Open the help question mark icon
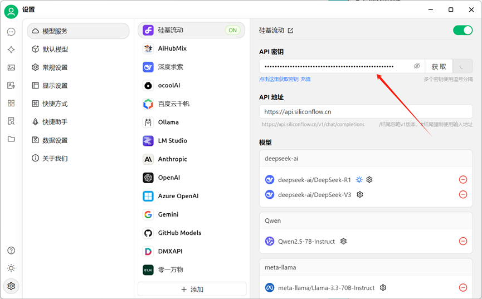The width and height of the screenshot is (482, 299). (x=11, y=251)
